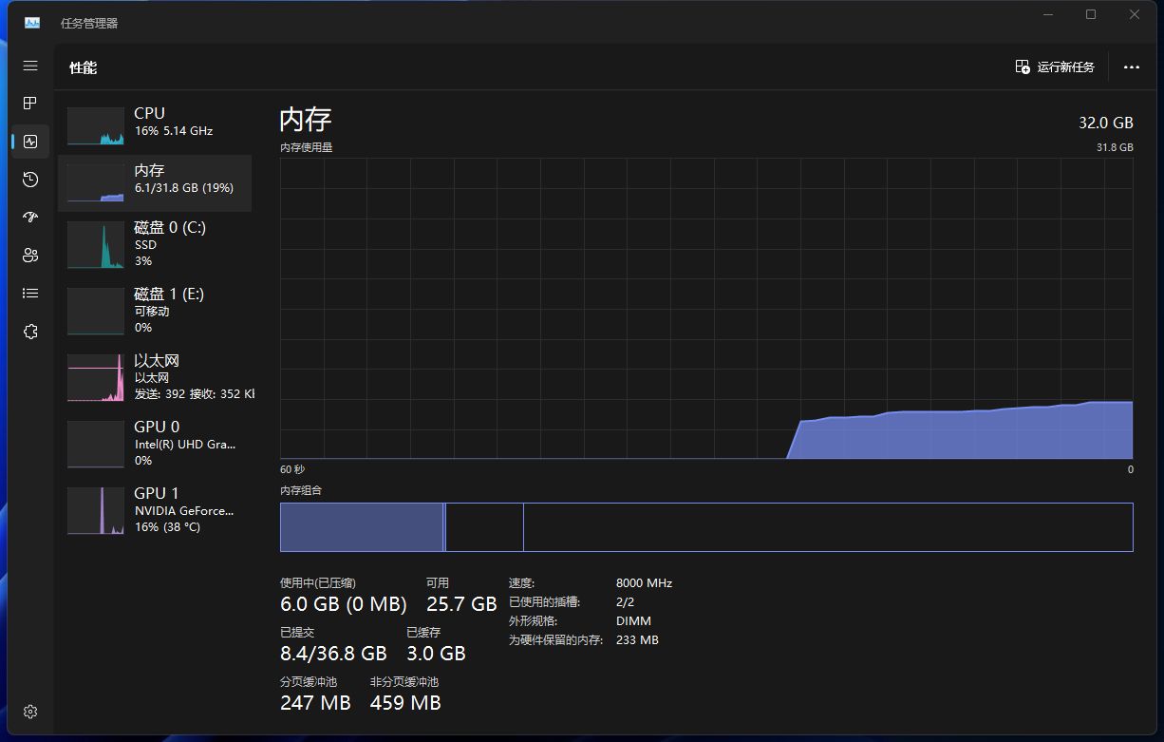Click the in-use segment of memory composition bar
Screen dimensions: 1164x742
pos(361,526)
